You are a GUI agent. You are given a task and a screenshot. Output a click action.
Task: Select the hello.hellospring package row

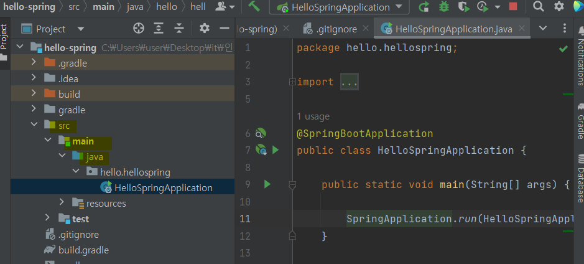point(123,172)
